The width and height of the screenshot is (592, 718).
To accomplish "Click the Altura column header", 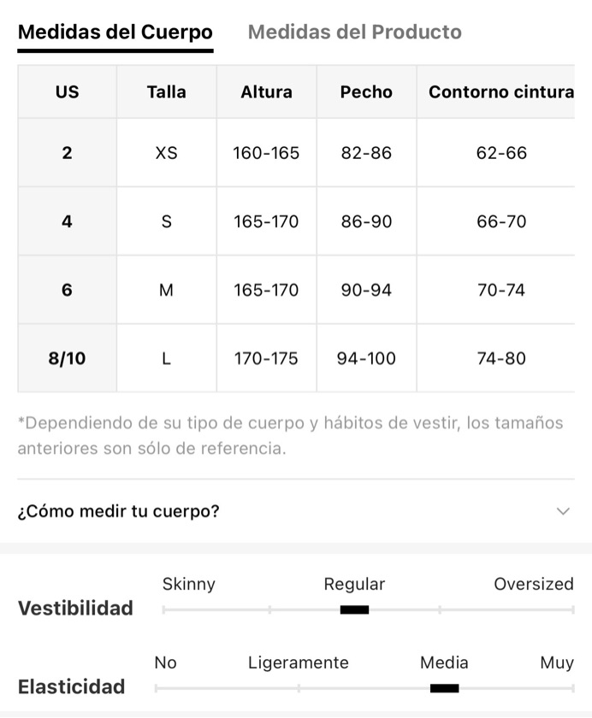I will tap(266, 91).
